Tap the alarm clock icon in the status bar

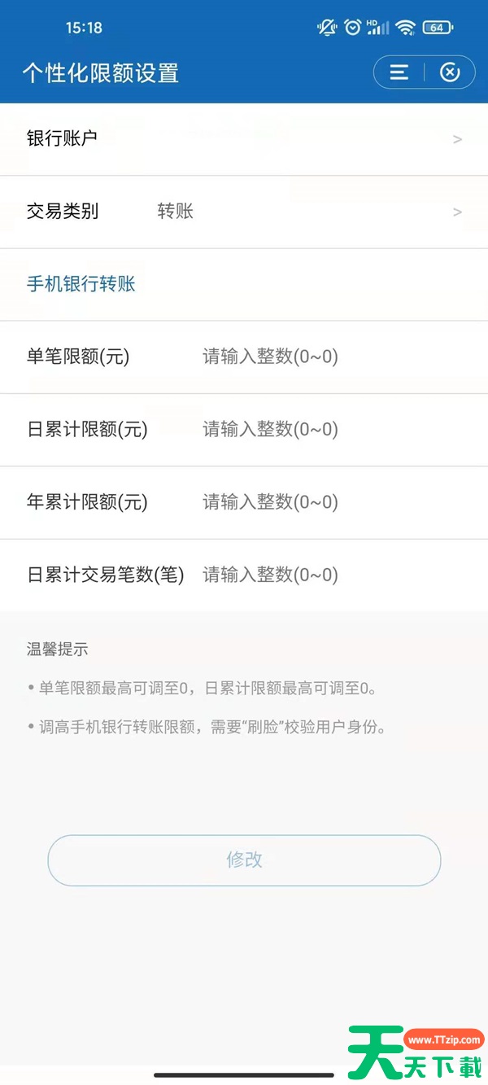coord(351,27)
